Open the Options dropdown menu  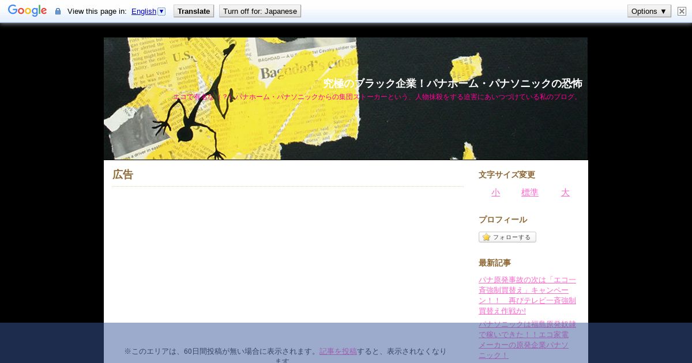tap(649, 11)
